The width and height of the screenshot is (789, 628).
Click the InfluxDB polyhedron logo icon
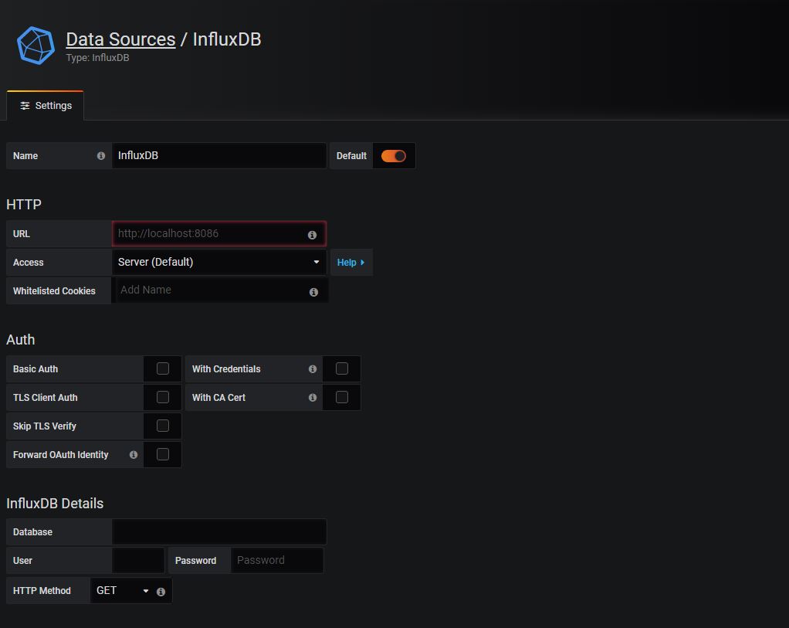tap(36, 46)
